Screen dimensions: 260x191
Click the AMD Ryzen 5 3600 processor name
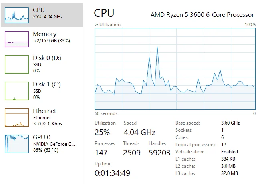coord(202,15)
